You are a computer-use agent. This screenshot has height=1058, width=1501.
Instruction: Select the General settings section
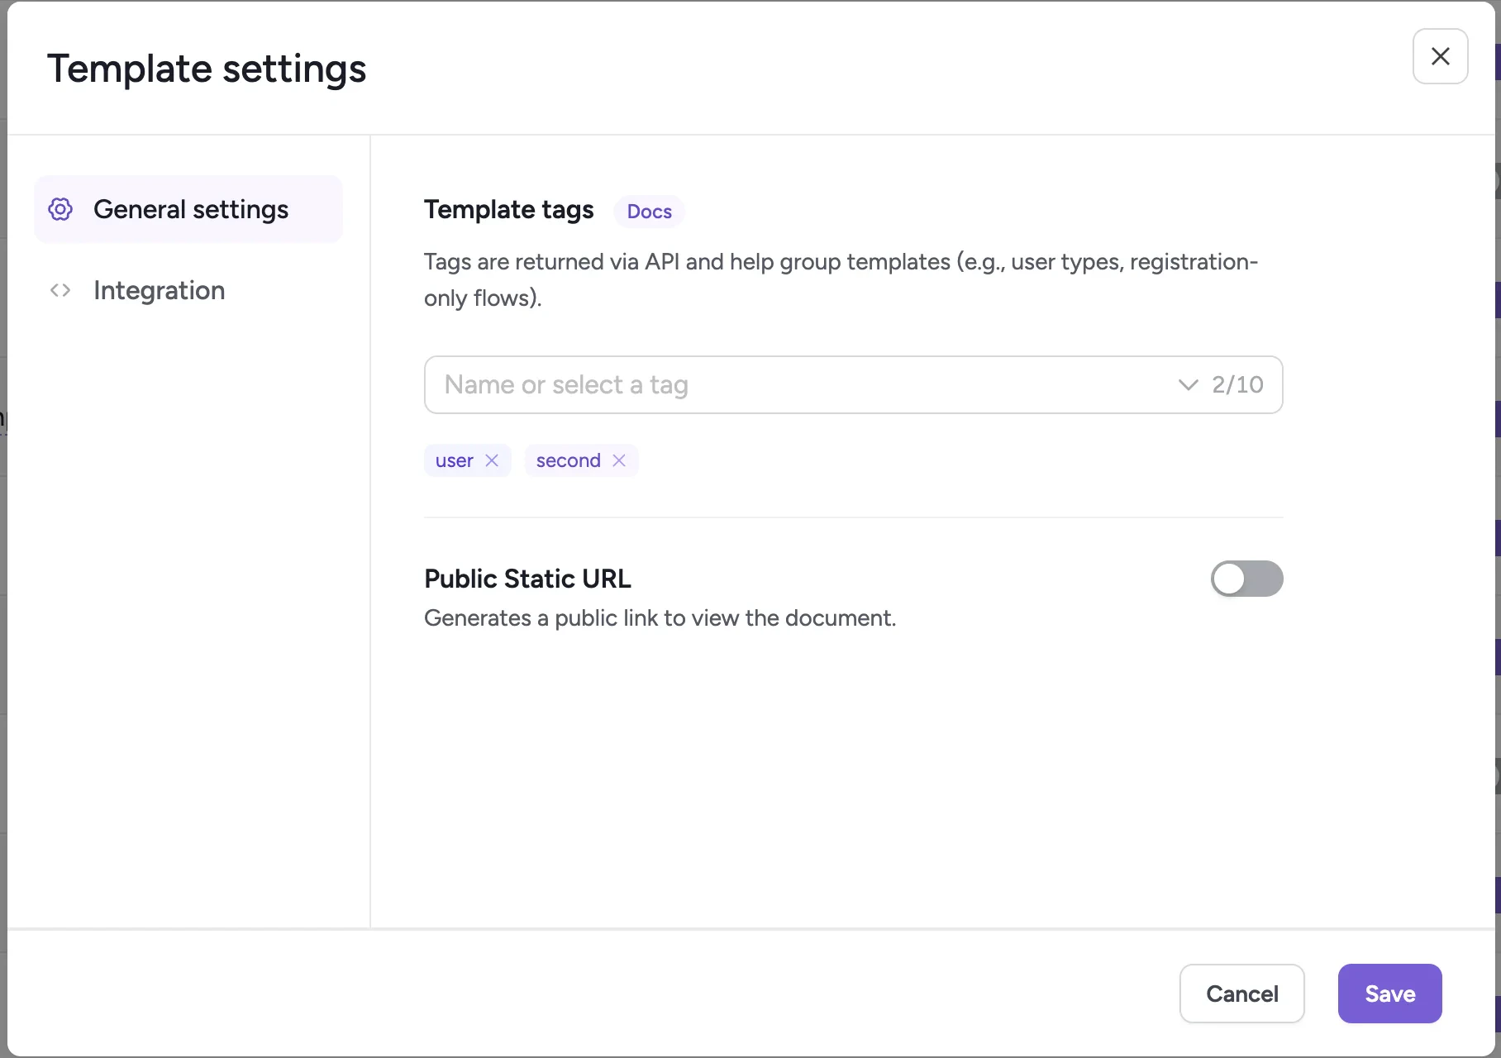click(x=190, y=209)
